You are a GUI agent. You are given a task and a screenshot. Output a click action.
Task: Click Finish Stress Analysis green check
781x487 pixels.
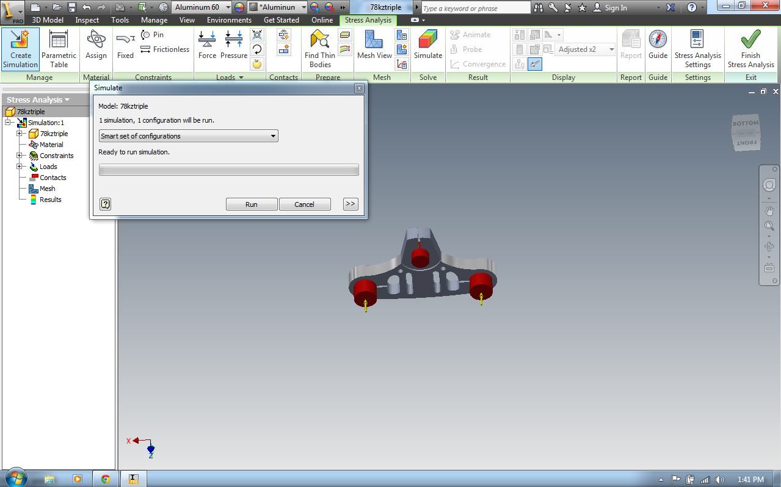pos(750,49)
